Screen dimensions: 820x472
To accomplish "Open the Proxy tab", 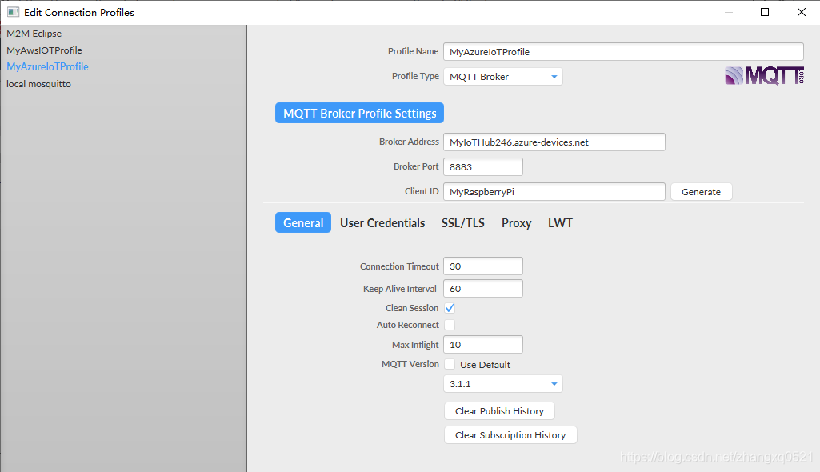I will [516, 222].
